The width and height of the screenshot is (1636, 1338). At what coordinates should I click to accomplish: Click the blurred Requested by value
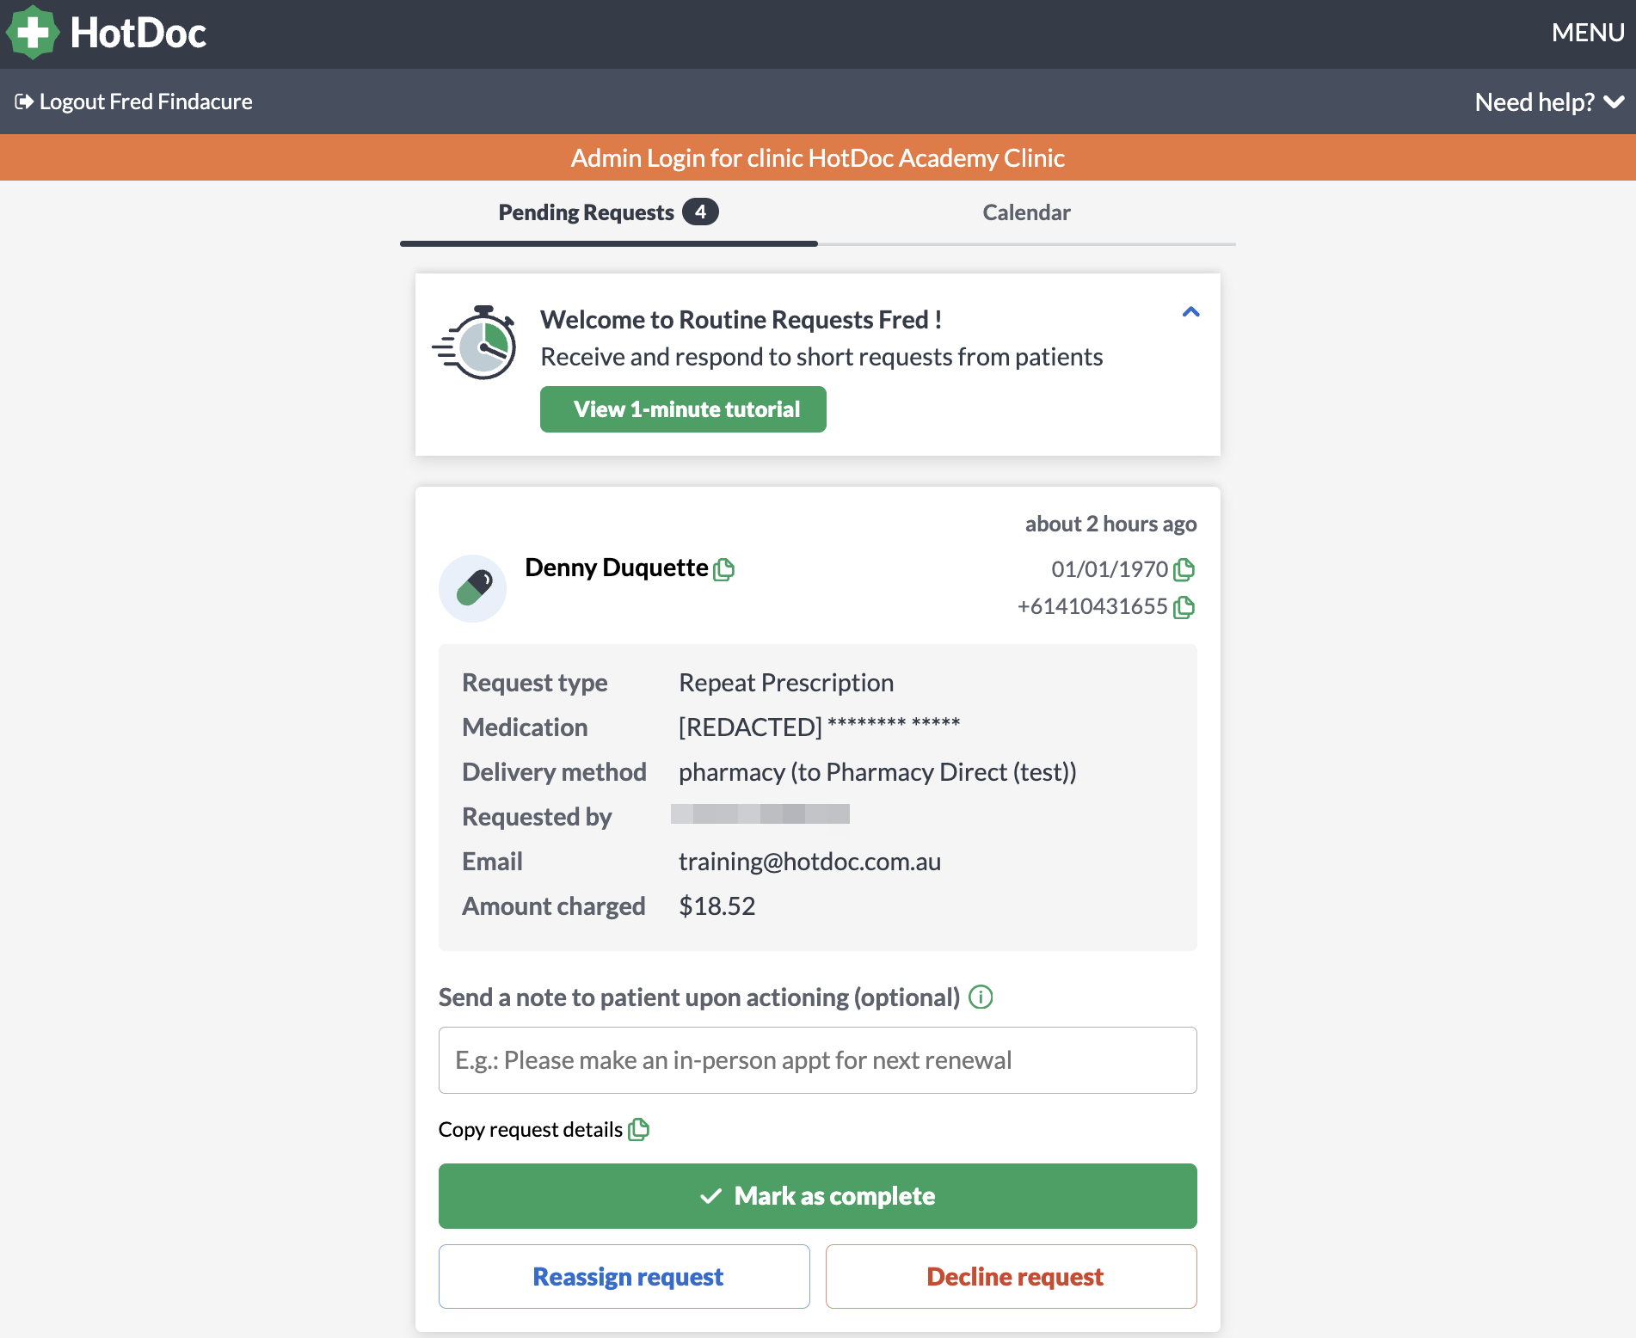pos(760,813)
